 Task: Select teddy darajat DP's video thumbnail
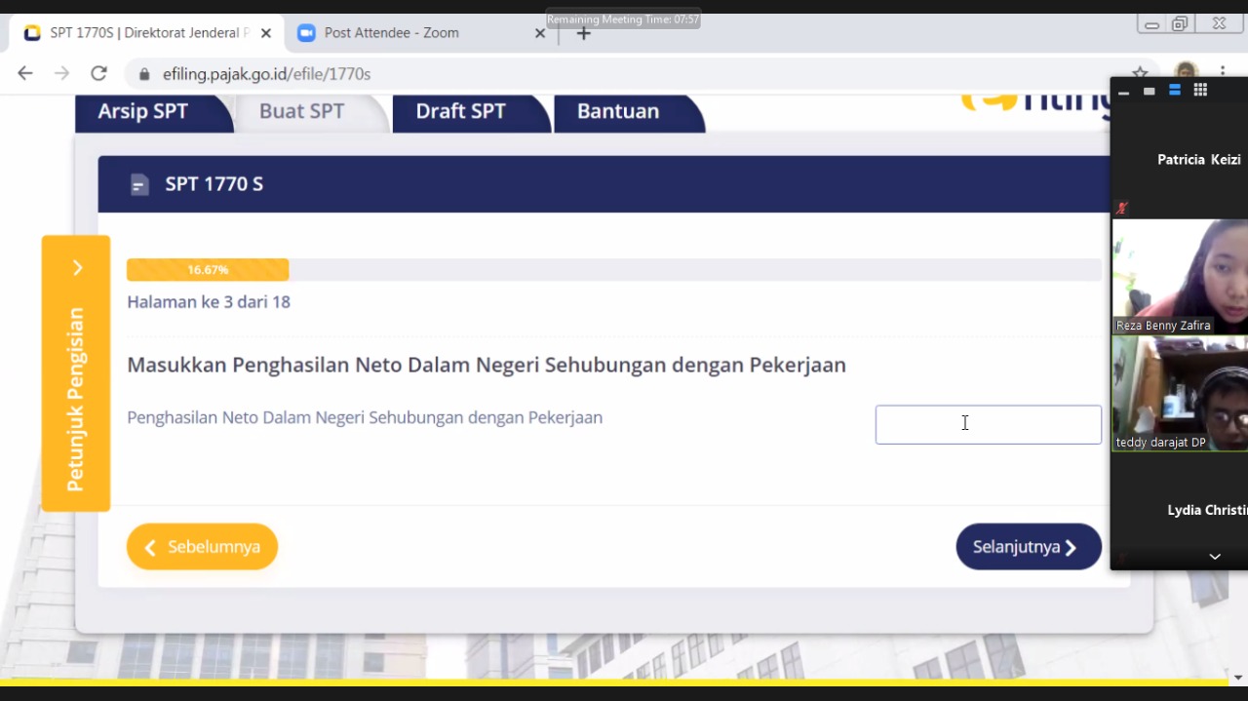tap(1180, 393)
